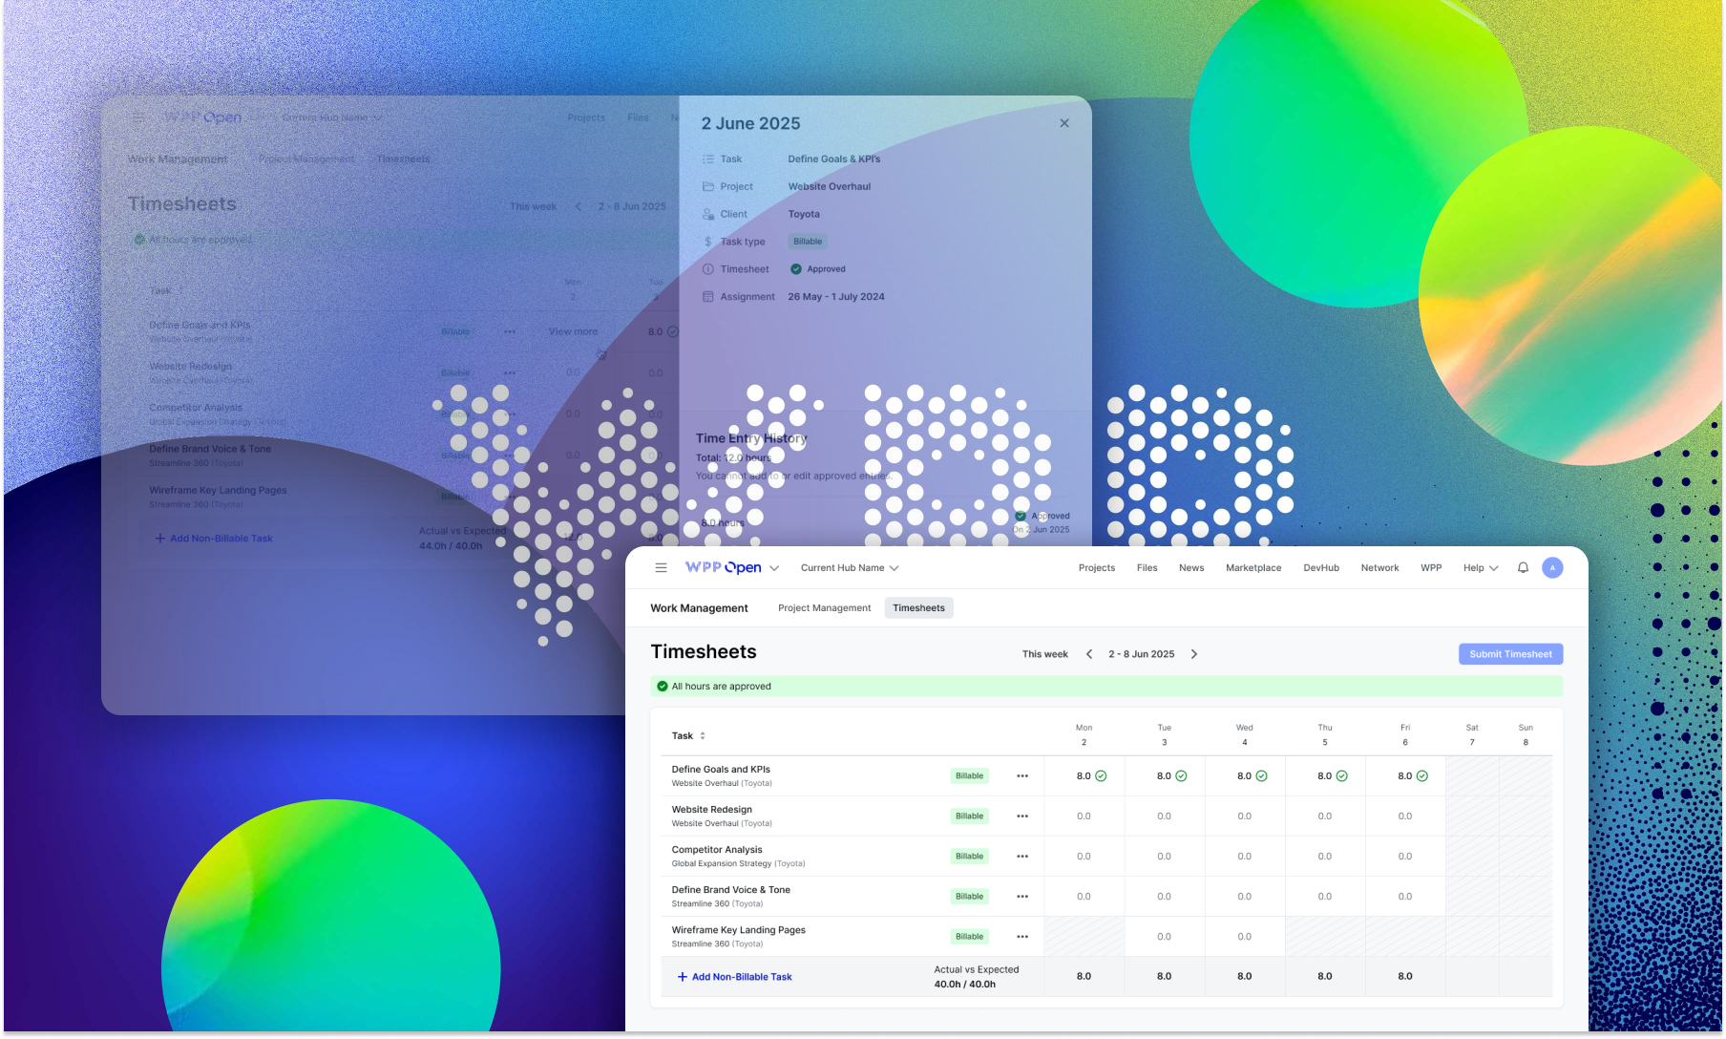Image resolution: width=1726 pixels, height=1039 pixels.
Task: Click Tuesday 8.0 hours for Define Goals
Action: pyautogui.click(x=1165, y=776)
